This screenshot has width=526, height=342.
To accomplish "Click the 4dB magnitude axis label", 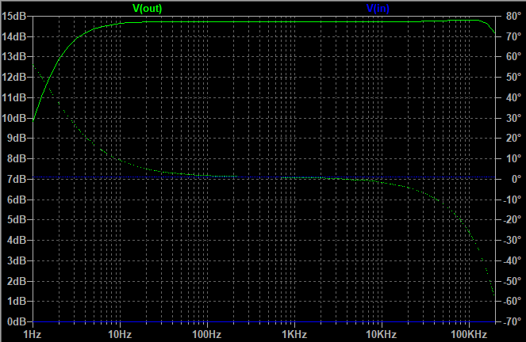I will 17,240.
